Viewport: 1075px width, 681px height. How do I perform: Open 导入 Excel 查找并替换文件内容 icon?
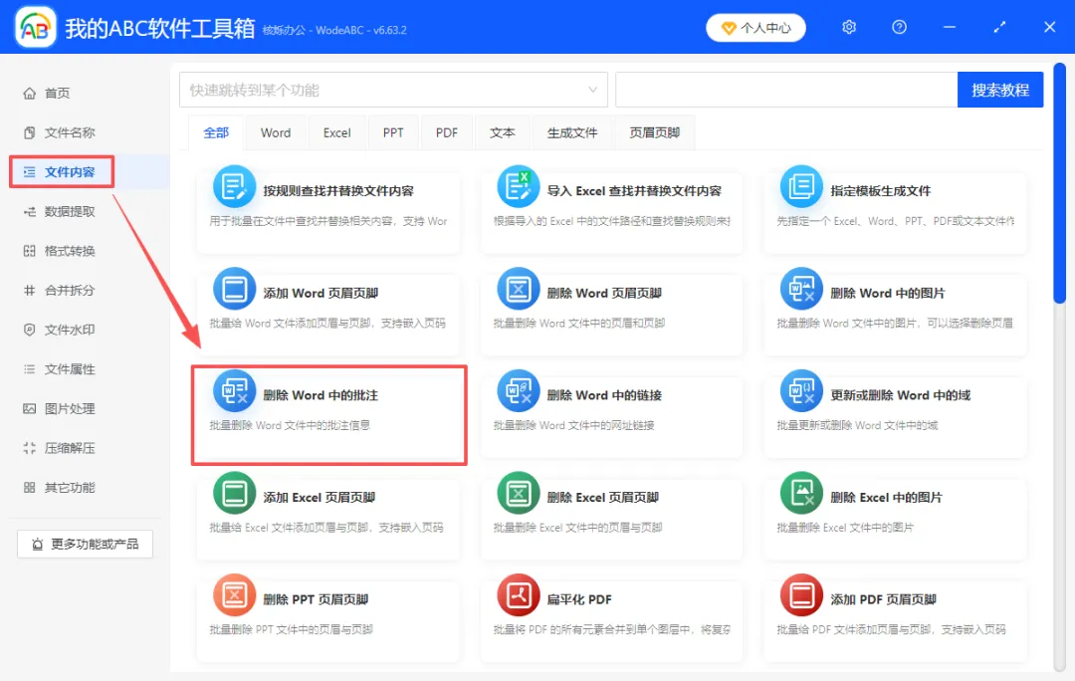(x=518, y=186)
